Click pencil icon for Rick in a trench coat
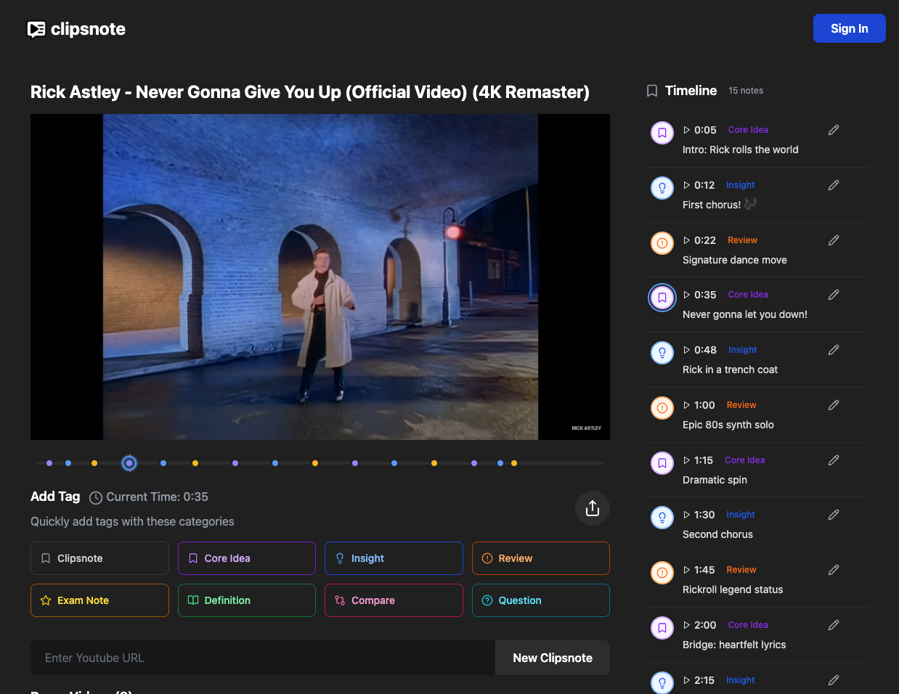Image resolution: width=899 pixels, height=694 pixels. [834, 350]
